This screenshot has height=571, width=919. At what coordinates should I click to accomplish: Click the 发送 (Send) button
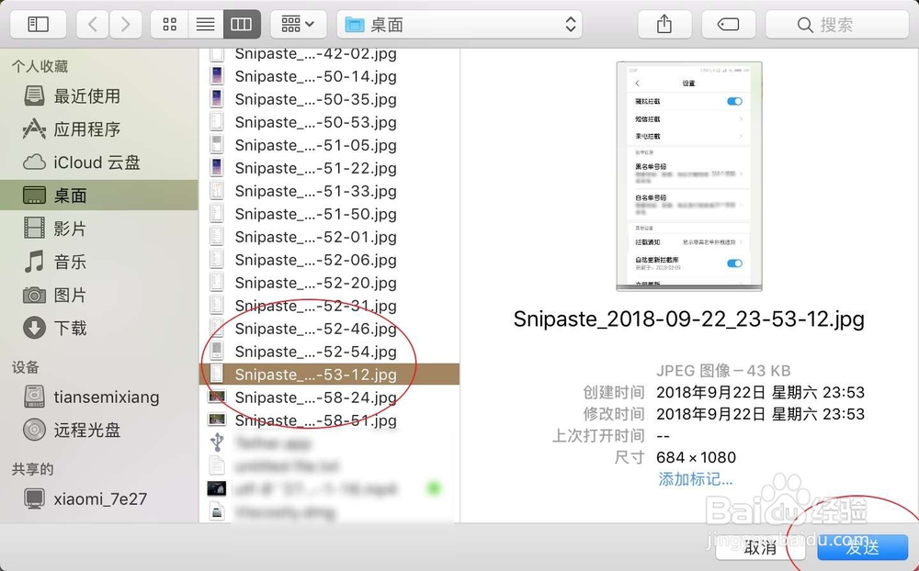(x=862, y=548)
